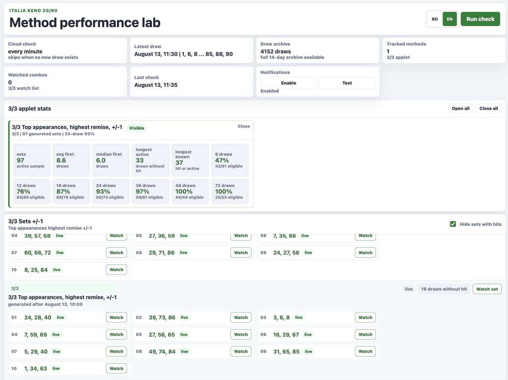The width and height of the screenshot is (508, 380).
Task: Click the Run check button
Action: (480, 19)
